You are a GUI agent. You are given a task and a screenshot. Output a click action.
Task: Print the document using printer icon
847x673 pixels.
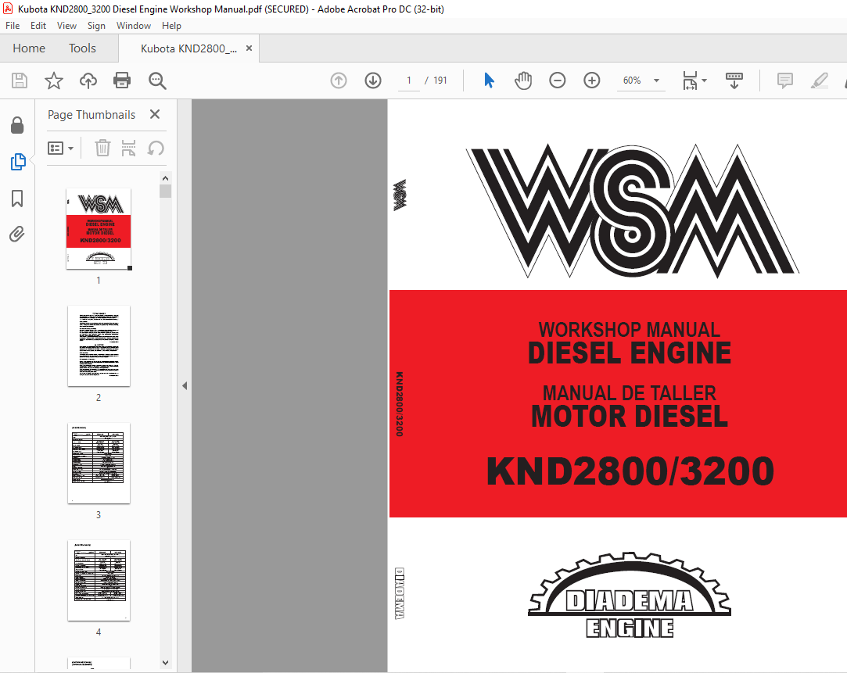pyautogui.click(x=122, y=81)
